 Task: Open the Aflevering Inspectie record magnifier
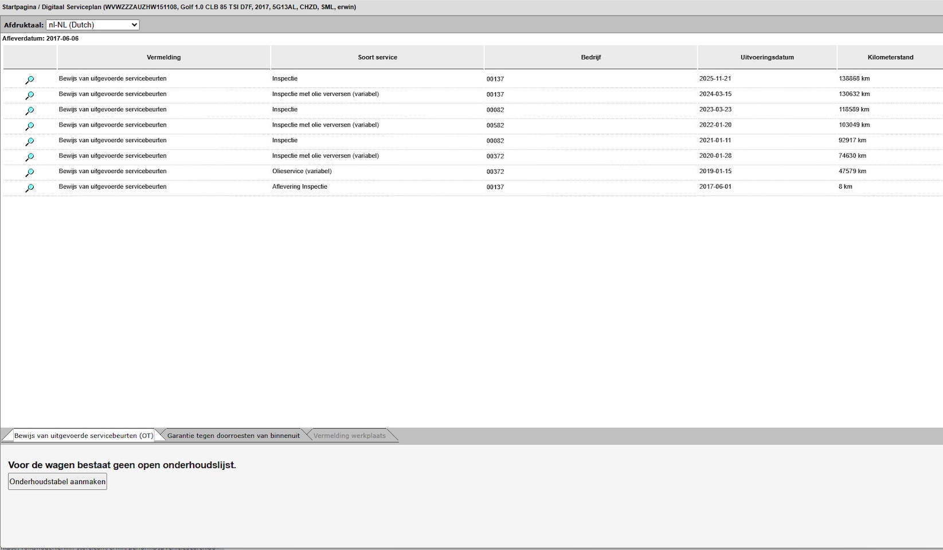click(x=30, y=188)
